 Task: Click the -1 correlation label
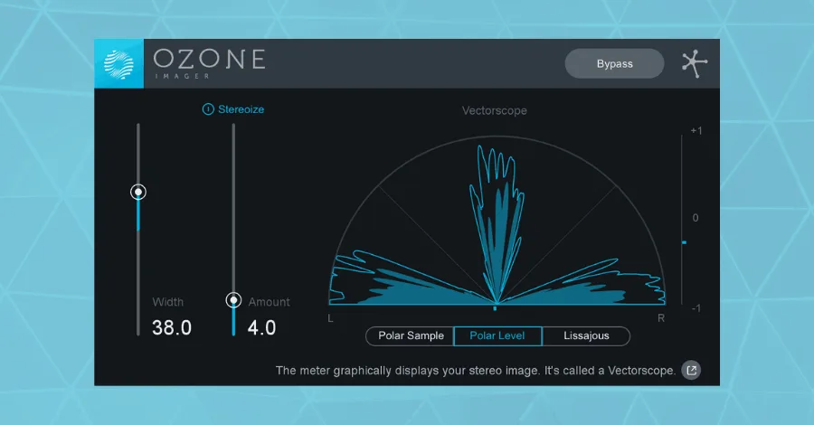pos(696,308)
